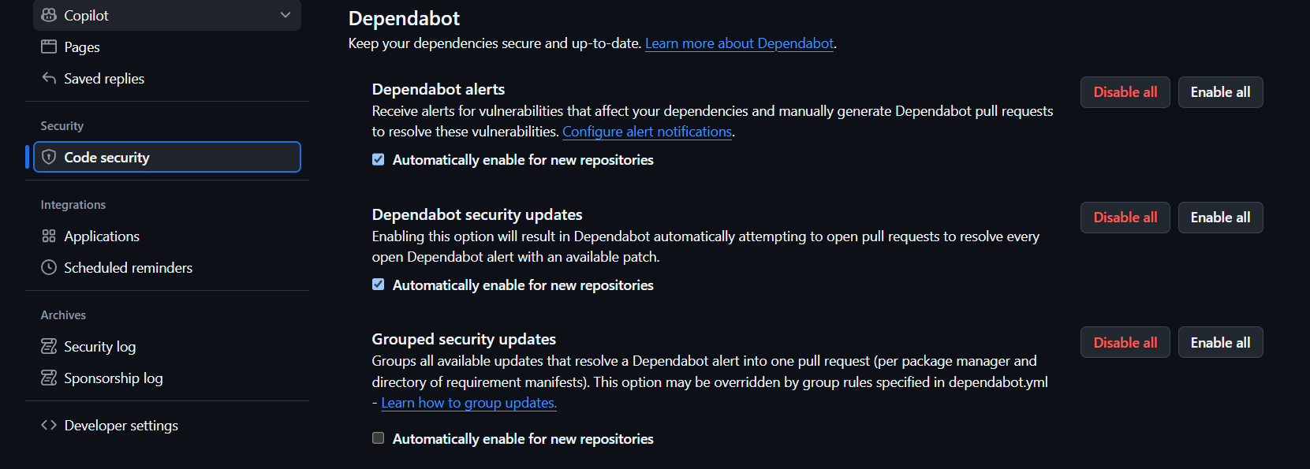Click the Saved replies arrow icon
Screen dimensions: 1310x469
pos(49,78)
